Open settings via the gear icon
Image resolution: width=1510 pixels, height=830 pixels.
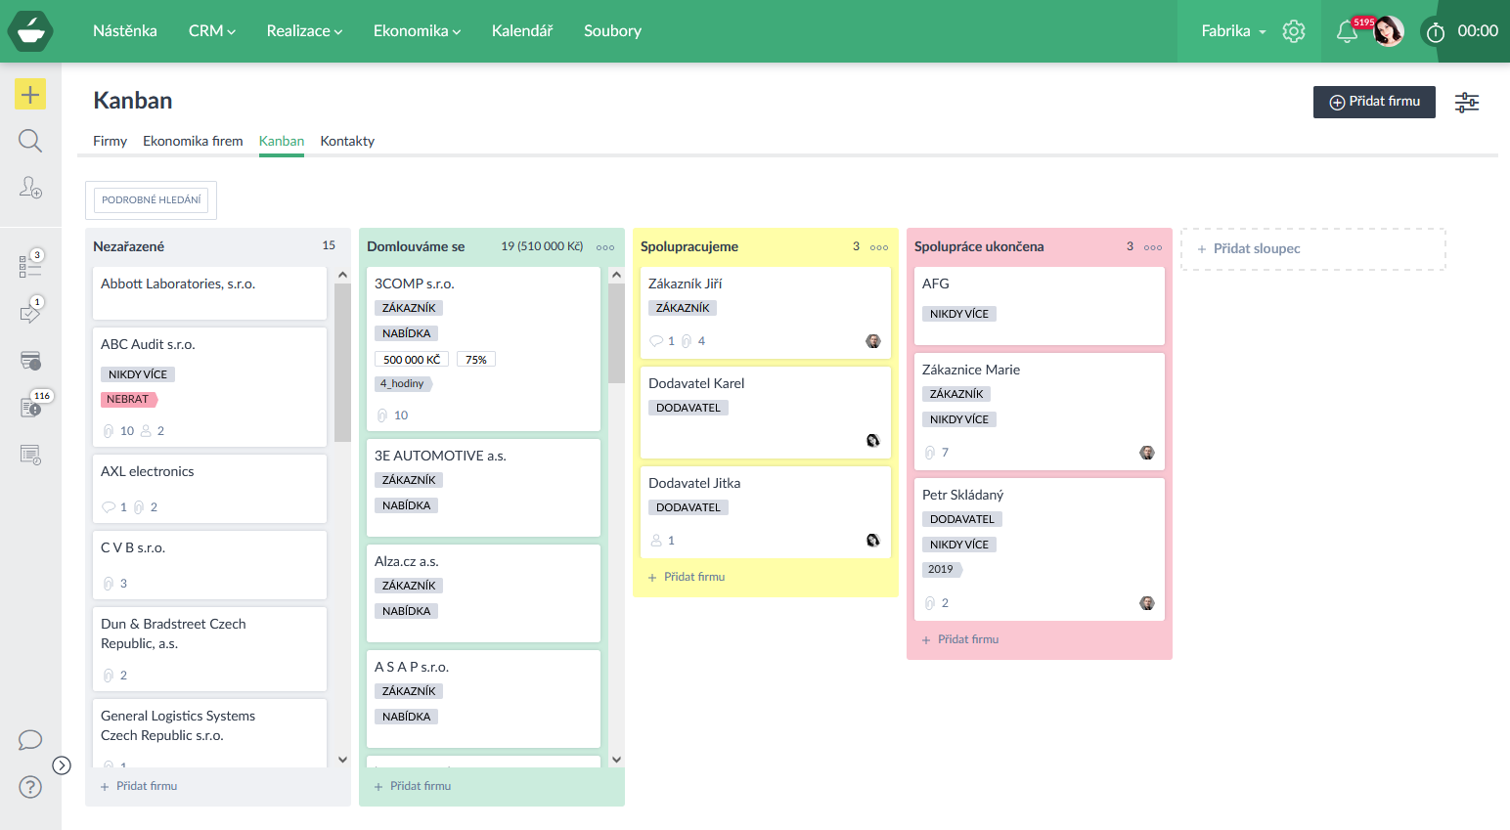[x=1294, y=31]
